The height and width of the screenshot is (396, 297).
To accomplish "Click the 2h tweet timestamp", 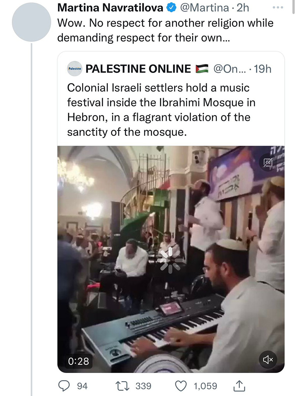I will (x=243, y=8).
